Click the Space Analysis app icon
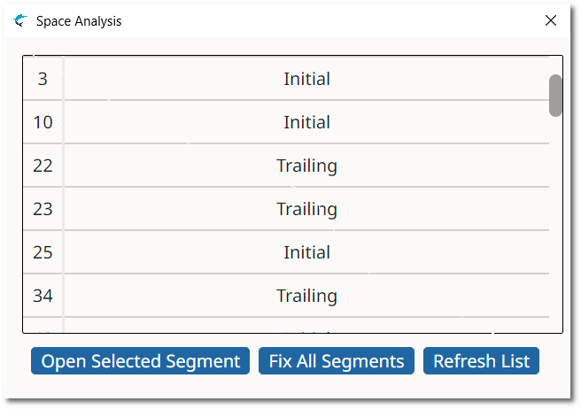This screenshot has height=409, width=581. click(x=20, y=20)
